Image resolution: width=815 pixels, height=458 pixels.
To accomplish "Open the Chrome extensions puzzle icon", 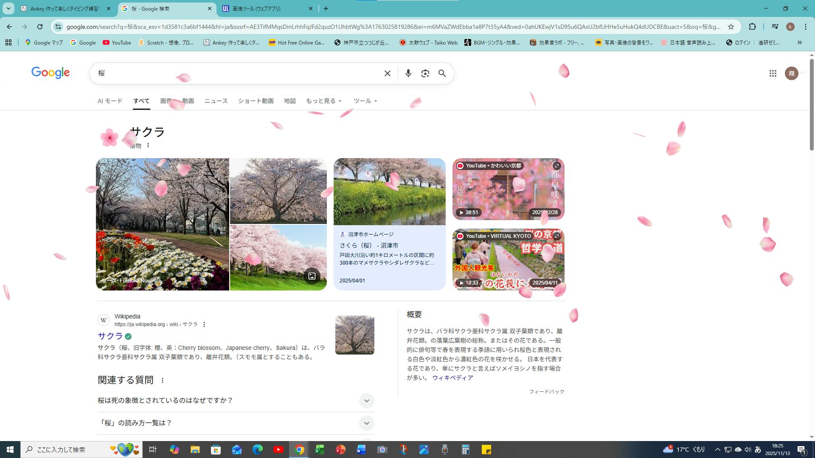I will [752, 27].
